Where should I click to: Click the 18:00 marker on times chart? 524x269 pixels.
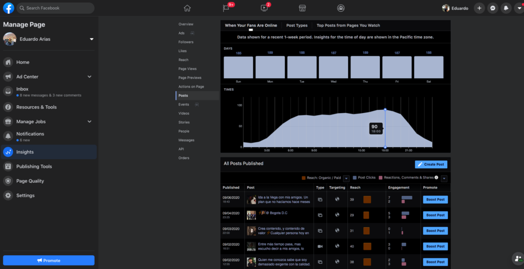[385, 109]
